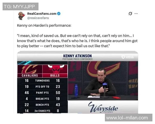Click the Bulls logo in scoreboard
This screenshot has height=124, width=155.
55,69
